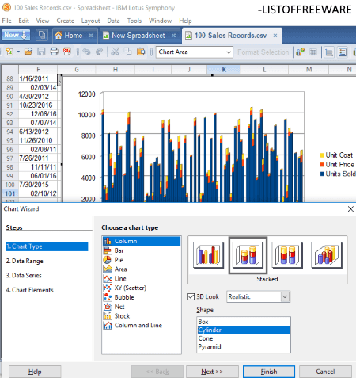356x378 pixels.
Task: Open the Layout menu
Action: 90,21
